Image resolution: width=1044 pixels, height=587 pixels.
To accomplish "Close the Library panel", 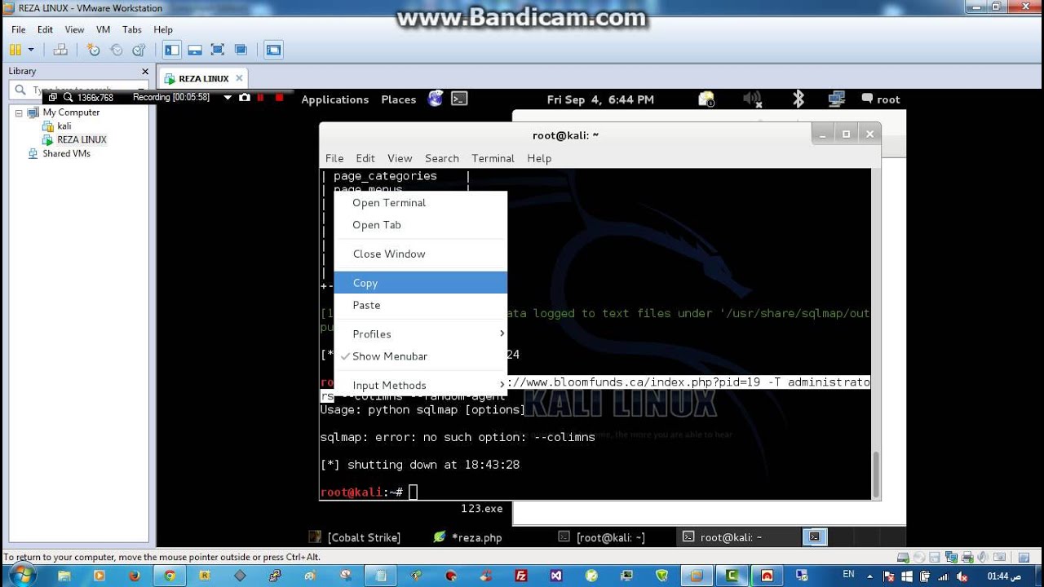I will pyautogui.click(x=145, y=72).
